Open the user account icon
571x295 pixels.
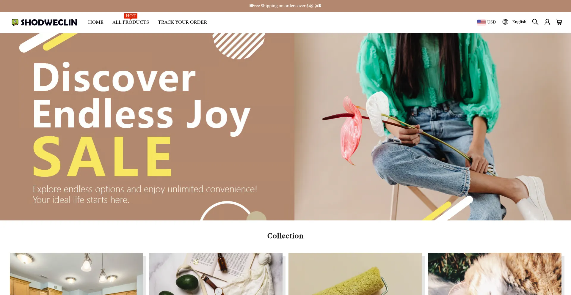tap(547, 22)
